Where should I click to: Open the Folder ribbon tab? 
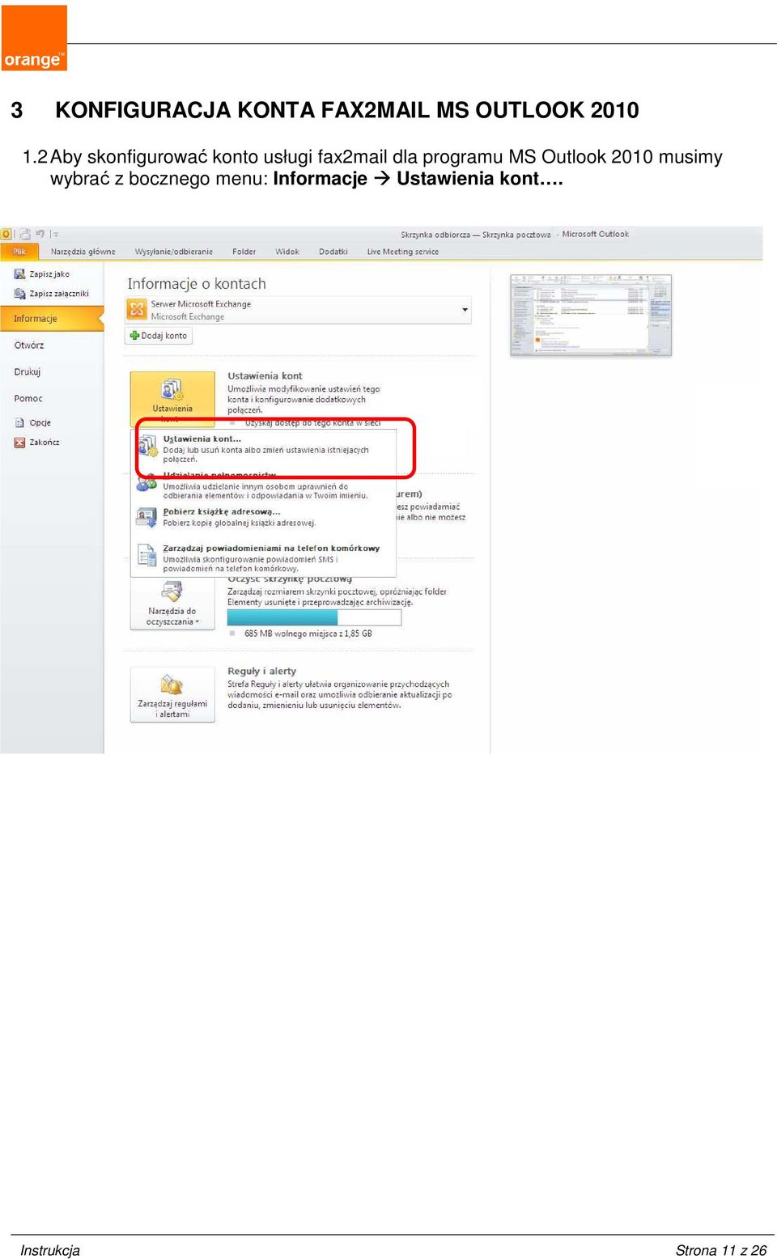pyautogui.click(x=244, y=252)
